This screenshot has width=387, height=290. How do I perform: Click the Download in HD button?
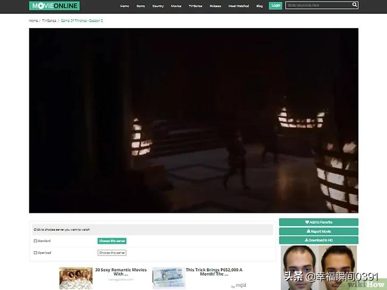pos(318,240)
